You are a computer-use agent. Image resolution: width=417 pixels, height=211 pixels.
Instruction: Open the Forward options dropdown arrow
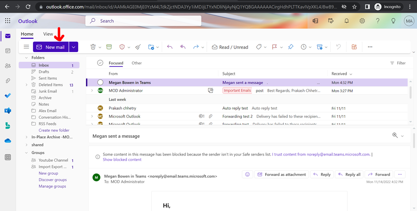[x=203, y=47]
